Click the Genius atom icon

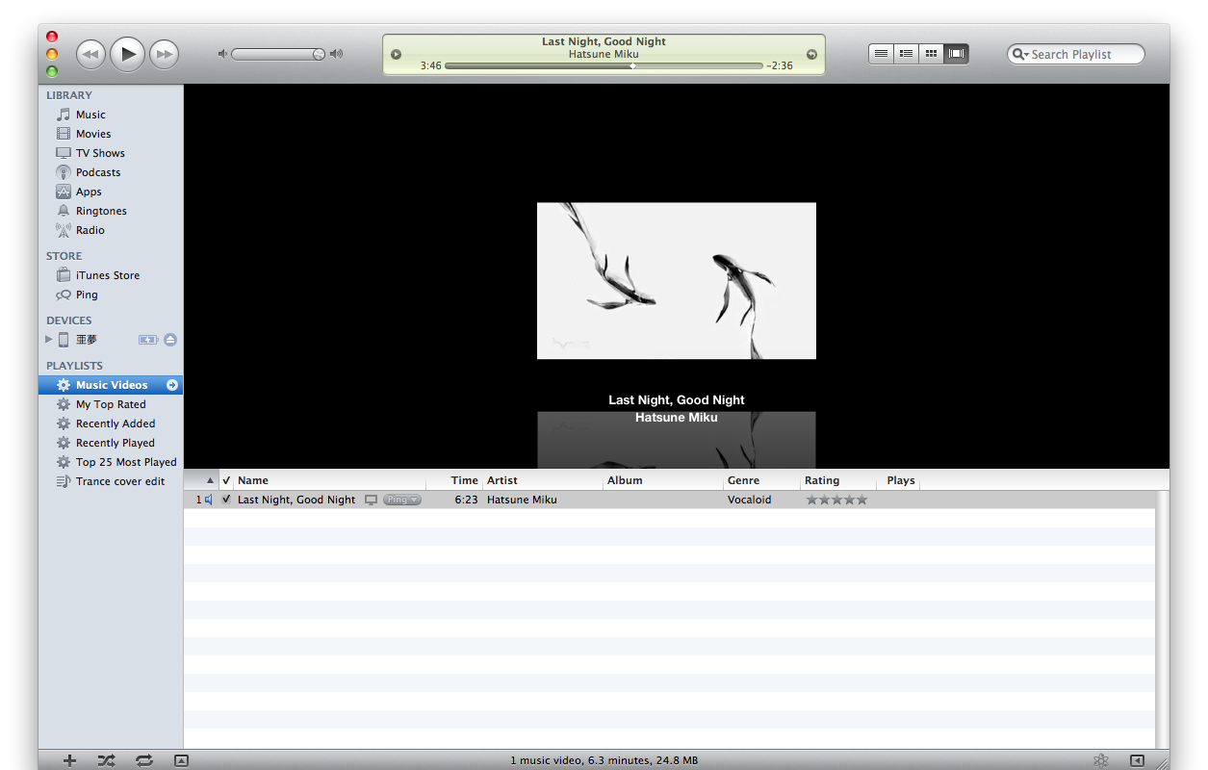click(x=1102, y=760)
